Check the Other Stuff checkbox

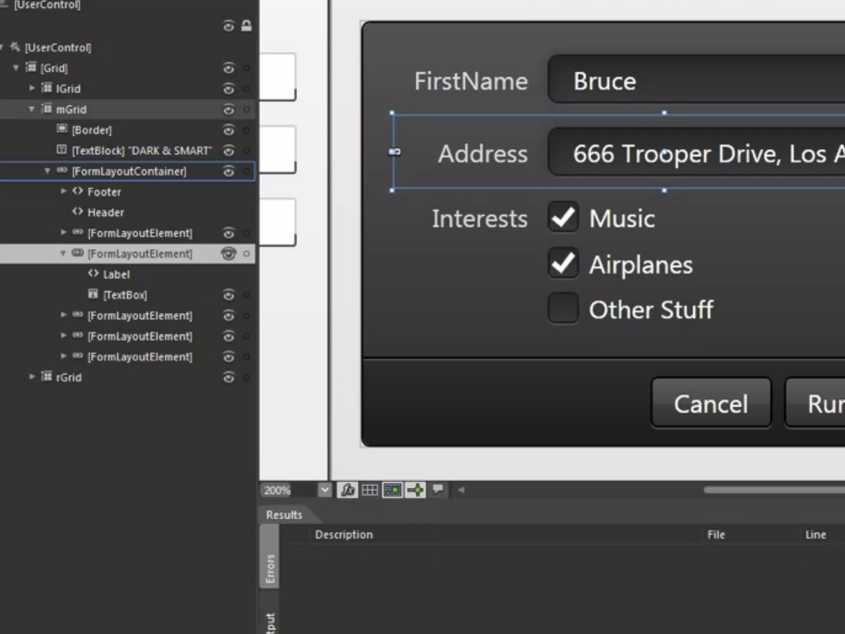(563, 309)
